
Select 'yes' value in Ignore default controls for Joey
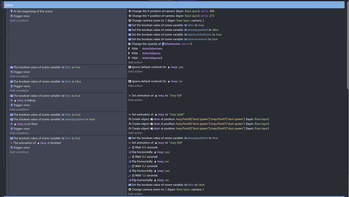[181, 67]
